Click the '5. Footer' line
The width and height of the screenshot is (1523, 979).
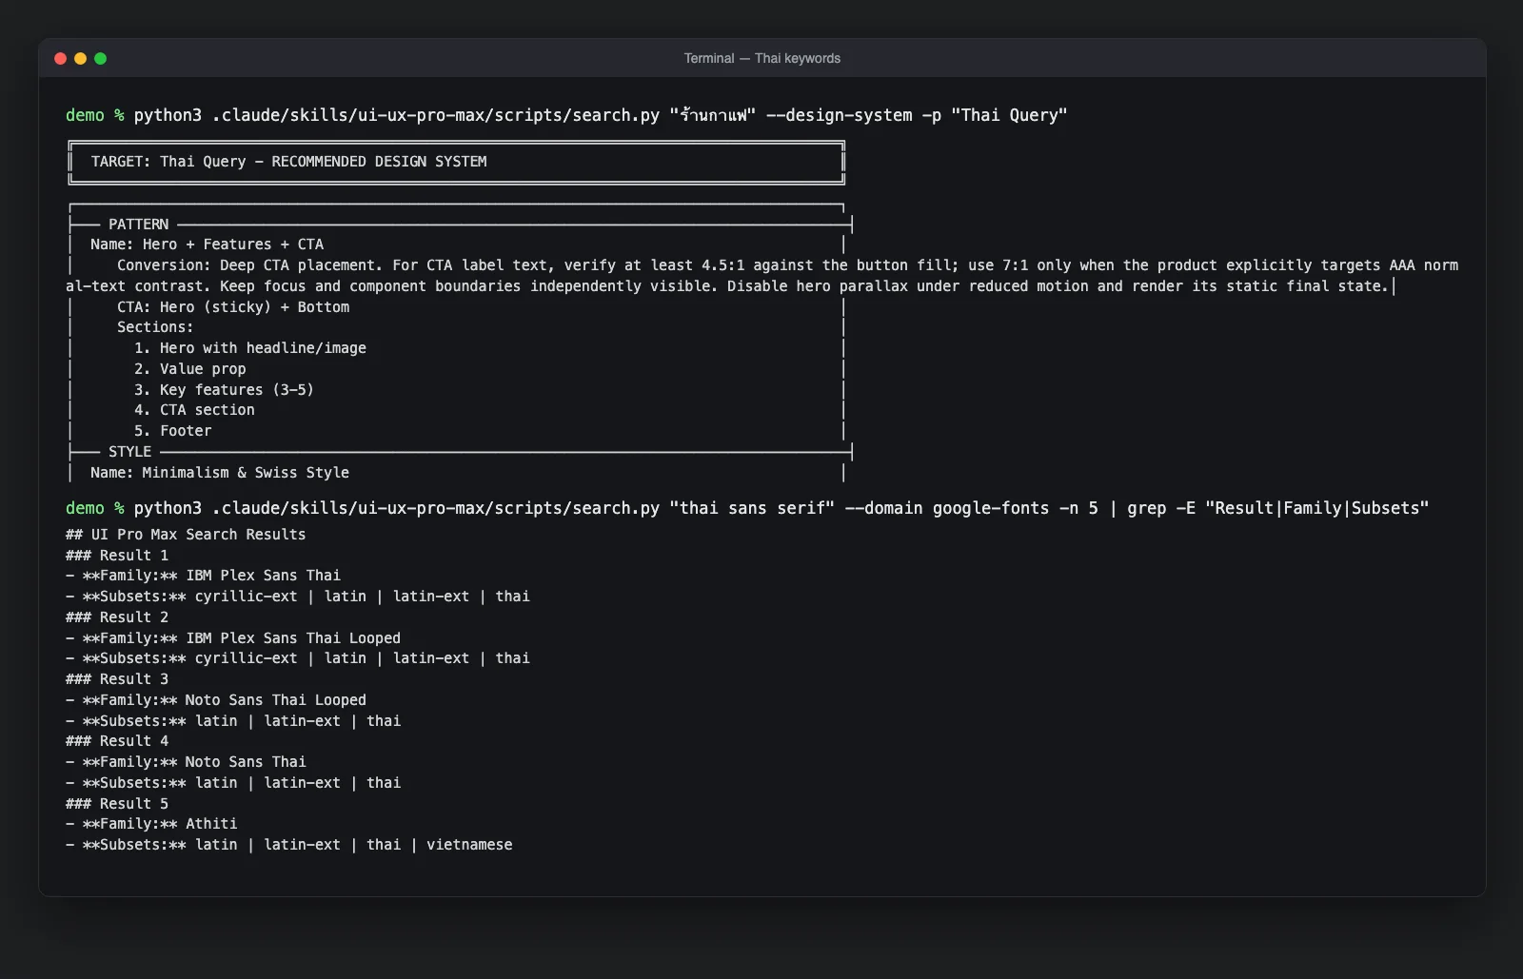pyautogui.click(x=172, y=431)
